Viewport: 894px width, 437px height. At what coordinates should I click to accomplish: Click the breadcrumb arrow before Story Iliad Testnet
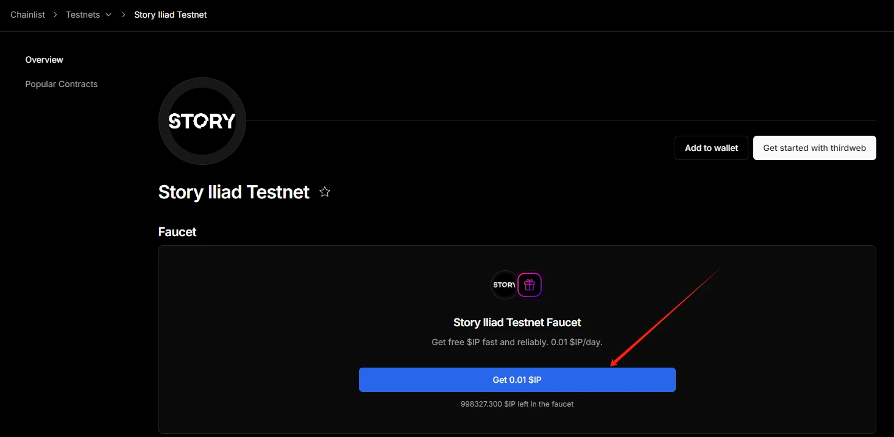tap(124, 15)
